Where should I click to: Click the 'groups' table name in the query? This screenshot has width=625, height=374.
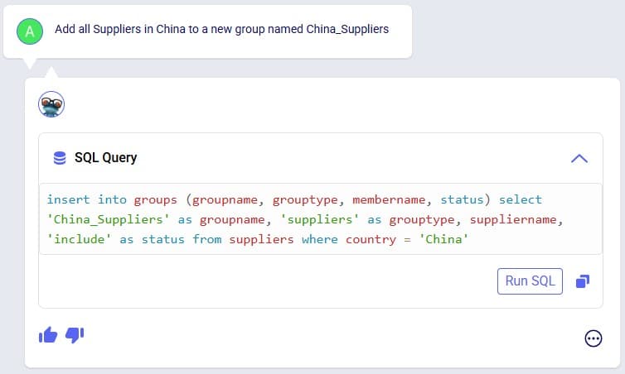point(156,199)
